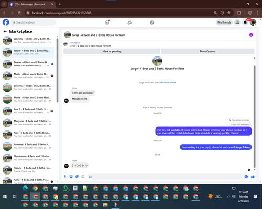262x209 pixels.
Task: Open Francie conversation
Action: coord(28,170)
